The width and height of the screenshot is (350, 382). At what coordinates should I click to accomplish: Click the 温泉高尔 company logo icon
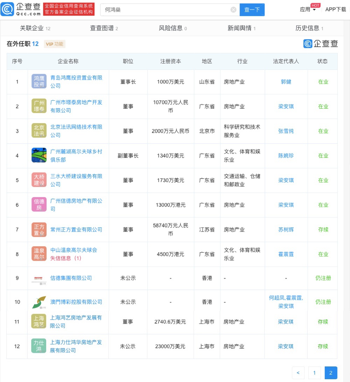coord(39,254)
